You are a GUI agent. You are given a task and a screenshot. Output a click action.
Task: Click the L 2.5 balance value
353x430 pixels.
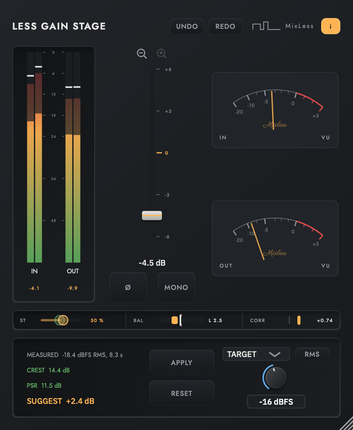click(215, 320)
